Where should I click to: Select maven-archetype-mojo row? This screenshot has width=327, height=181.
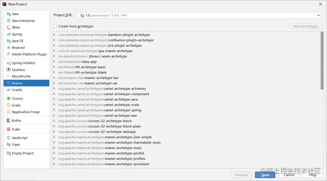(x=186, y=148)
